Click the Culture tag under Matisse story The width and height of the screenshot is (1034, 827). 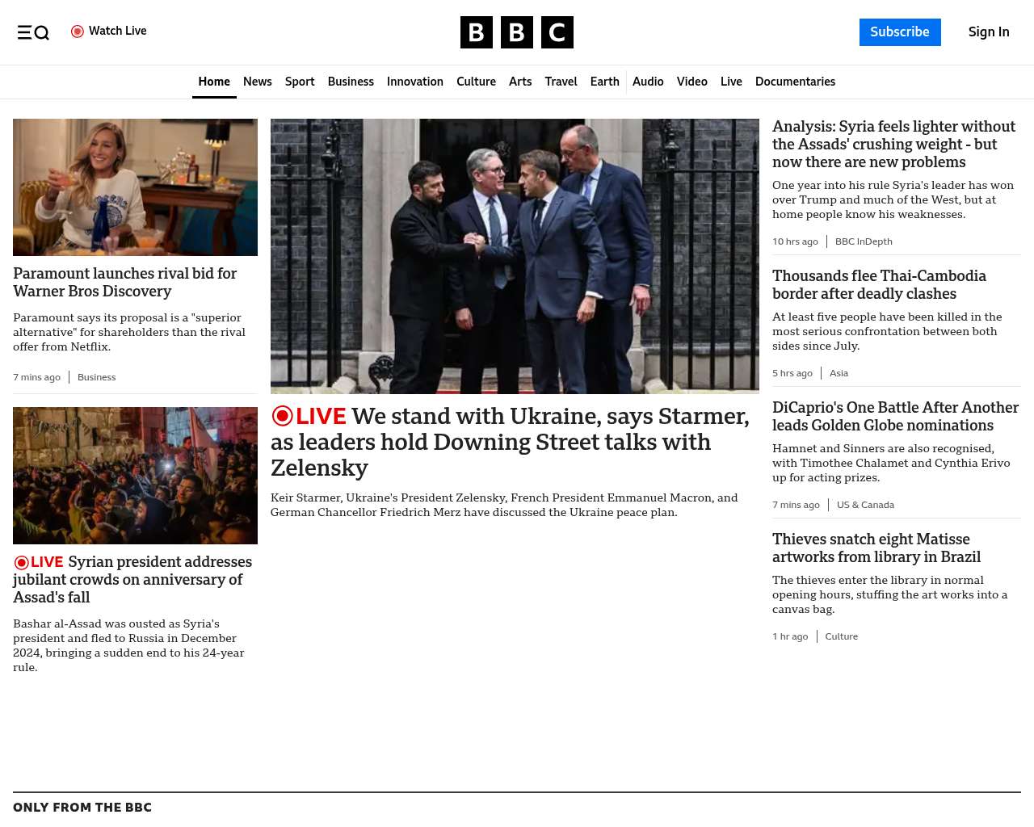point(841,636)
